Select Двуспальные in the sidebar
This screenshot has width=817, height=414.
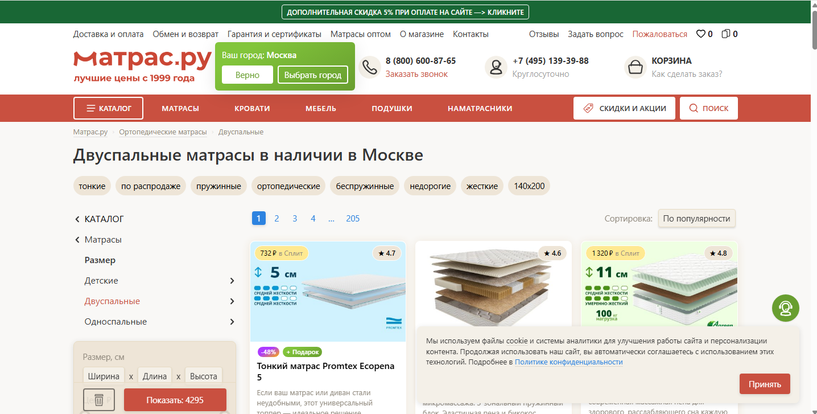coord(112,301)
